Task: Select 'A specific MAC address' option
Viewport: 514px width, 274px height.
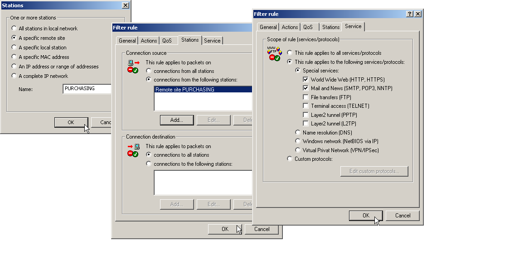Action: (x=14, y=57)
